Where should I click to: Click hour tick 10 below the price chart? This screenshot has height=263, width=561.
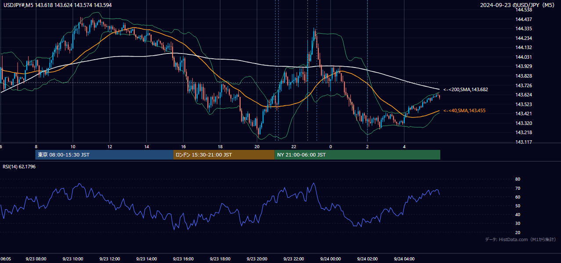point(73,147)
